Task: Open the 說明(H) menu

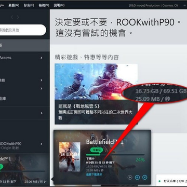Action: [x=59, y=5]
